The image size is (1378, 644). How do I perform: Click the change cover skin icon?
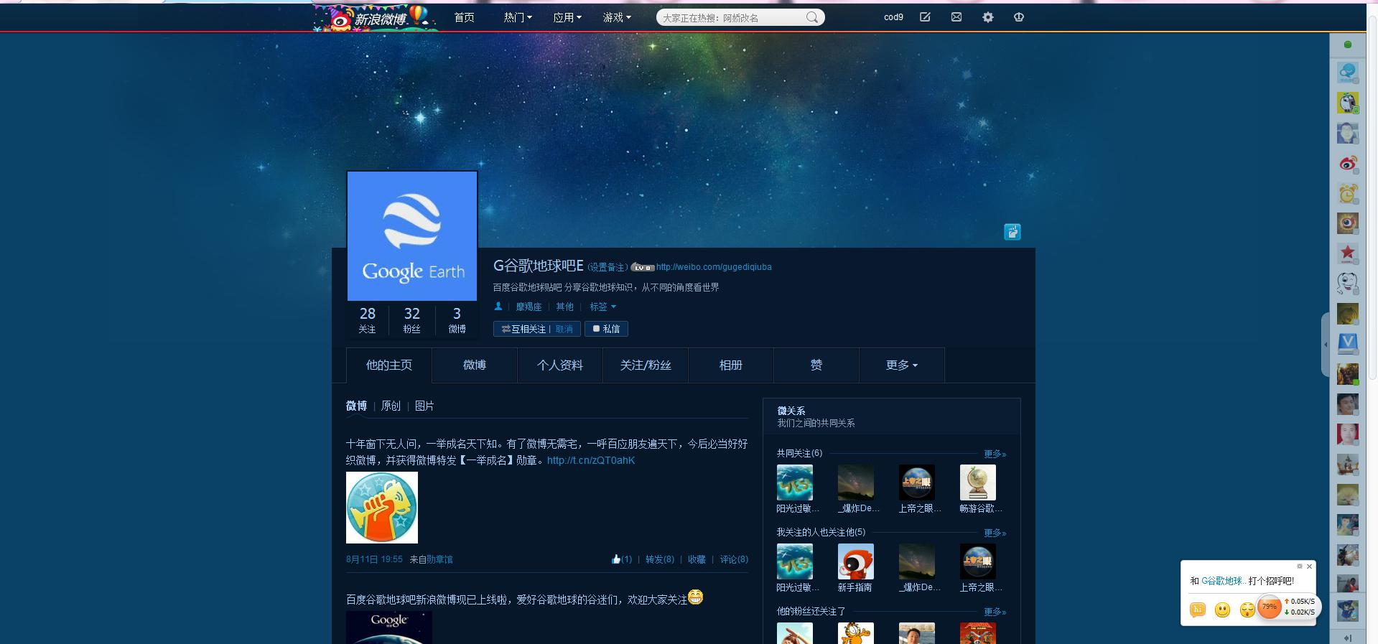[1012, 232]
